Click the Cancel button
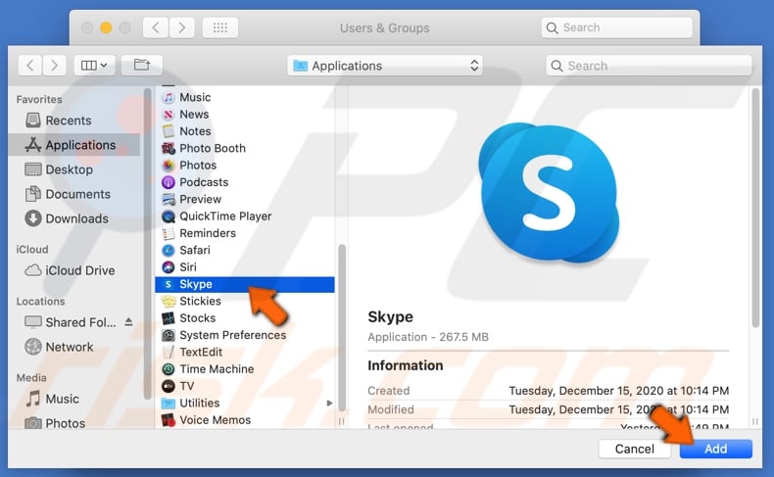Viewport: 774px width, 477px height. click(x=634, y=449)
